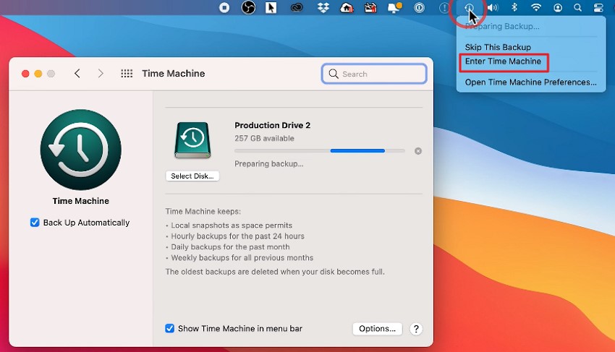Click the backup progress bar

(x=320, y=151)
